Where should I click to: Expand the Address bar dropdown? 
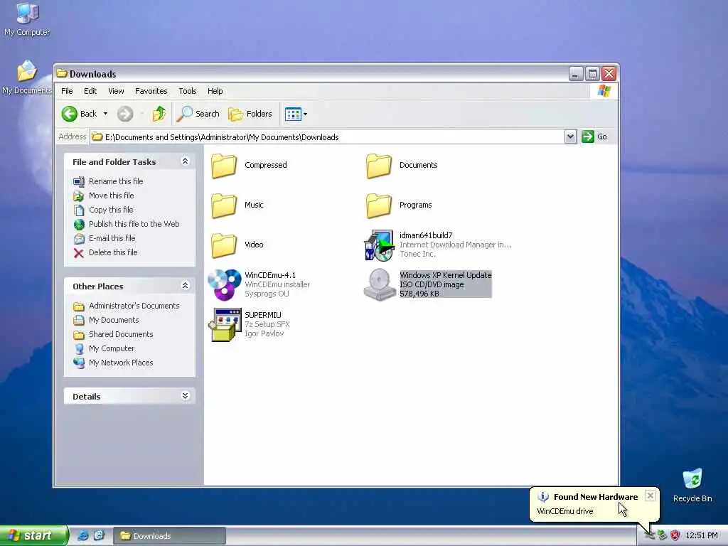[571, 136]
